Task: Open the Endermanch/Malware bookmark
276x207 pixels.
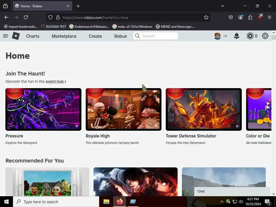Action: point(89,27)
